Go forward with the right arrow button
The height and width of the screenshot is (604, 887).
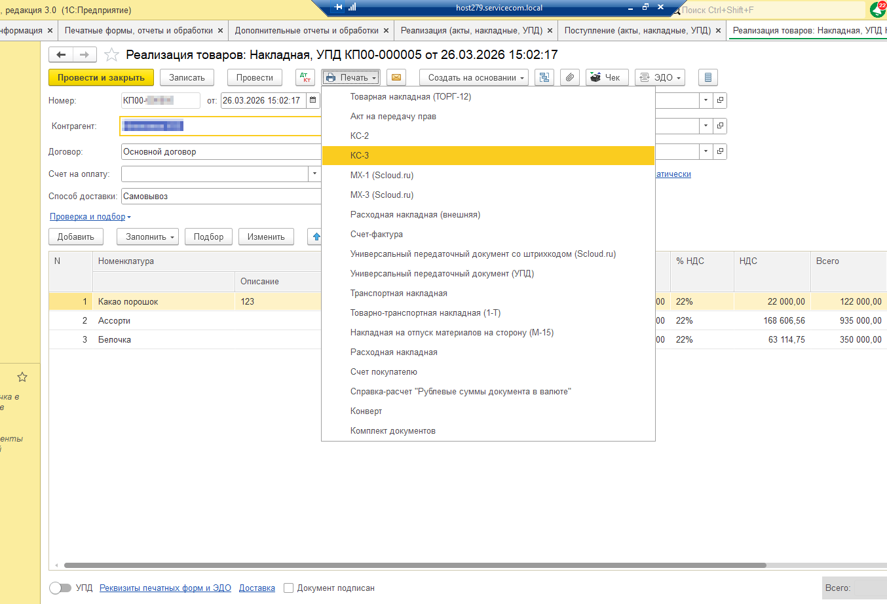pos(85,55)
